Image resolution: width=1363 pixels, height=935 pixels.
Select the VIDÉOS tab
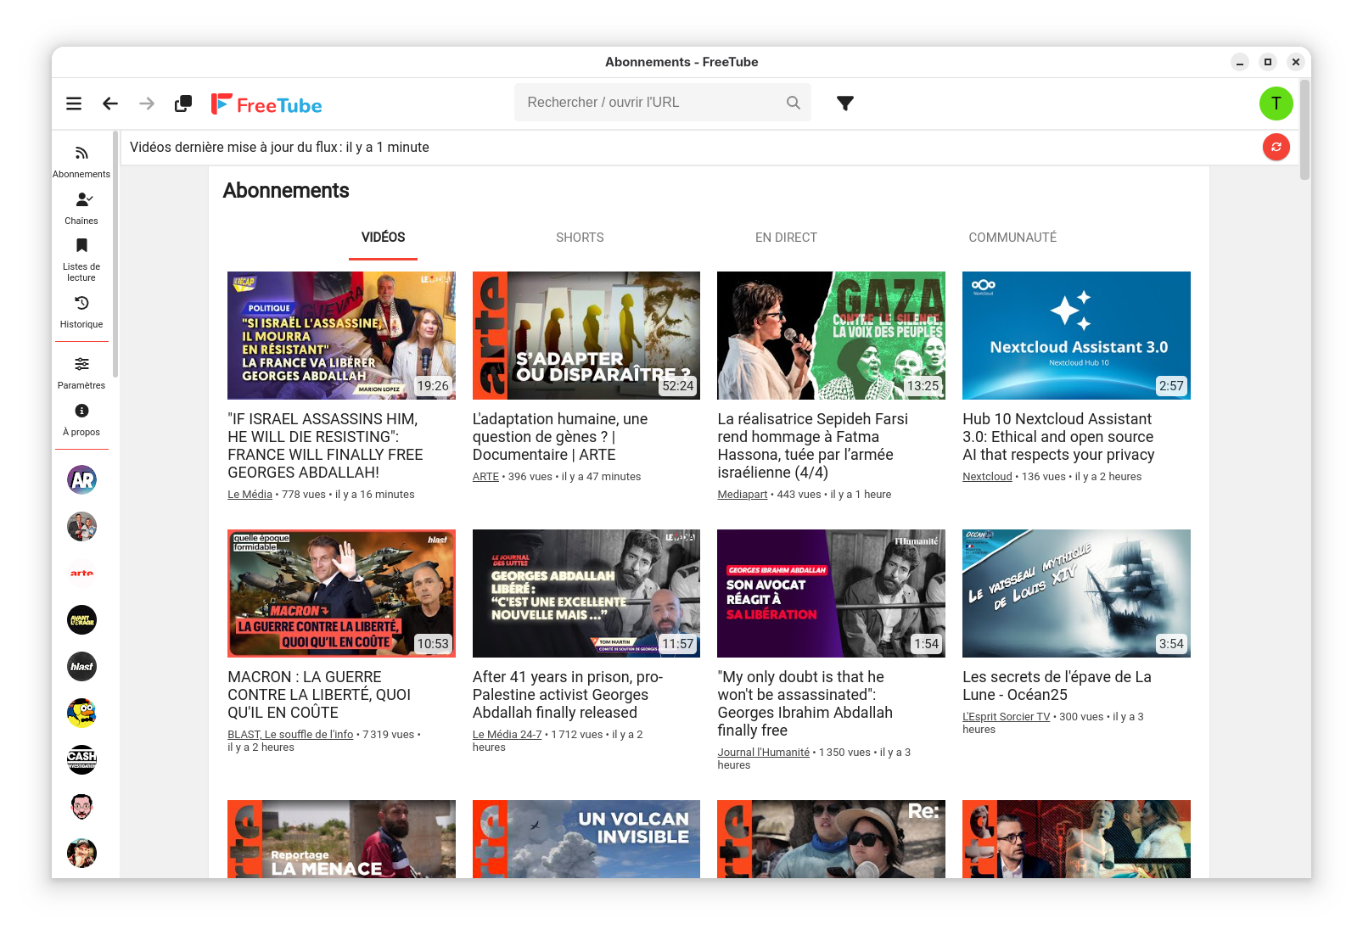coord(383,238)
